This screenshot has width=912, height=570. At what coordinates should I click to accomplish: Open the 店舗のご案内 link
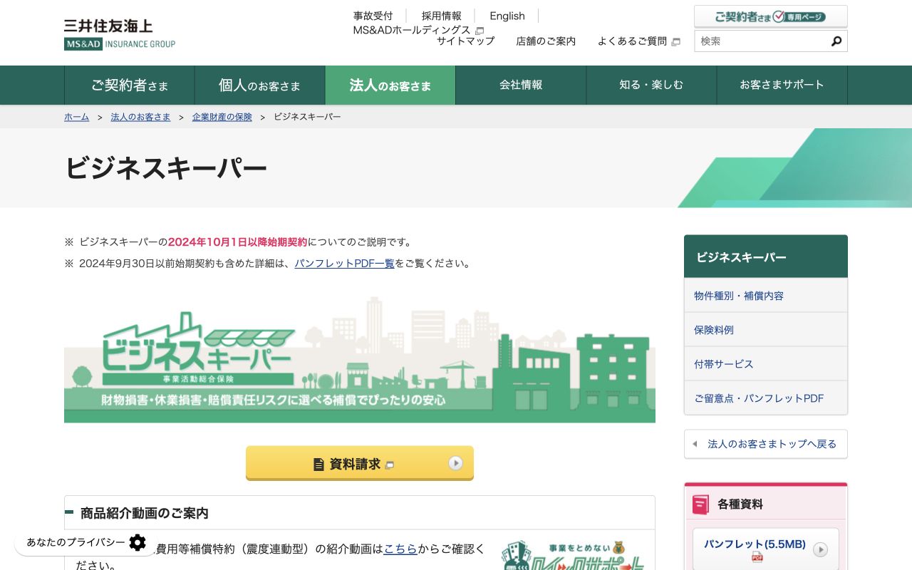click(x=546, y=41)
